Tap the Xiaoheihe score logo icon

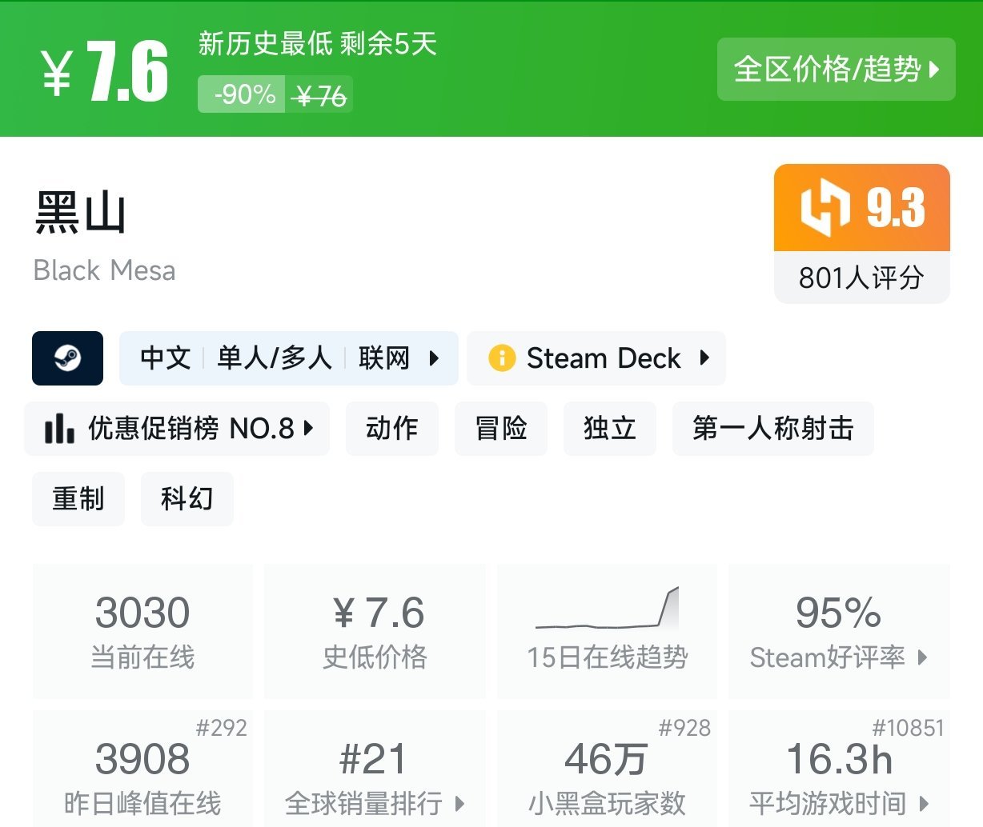click(825, 208)
